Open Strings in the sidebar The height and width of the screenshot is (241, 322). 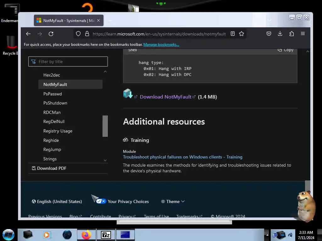50,159
